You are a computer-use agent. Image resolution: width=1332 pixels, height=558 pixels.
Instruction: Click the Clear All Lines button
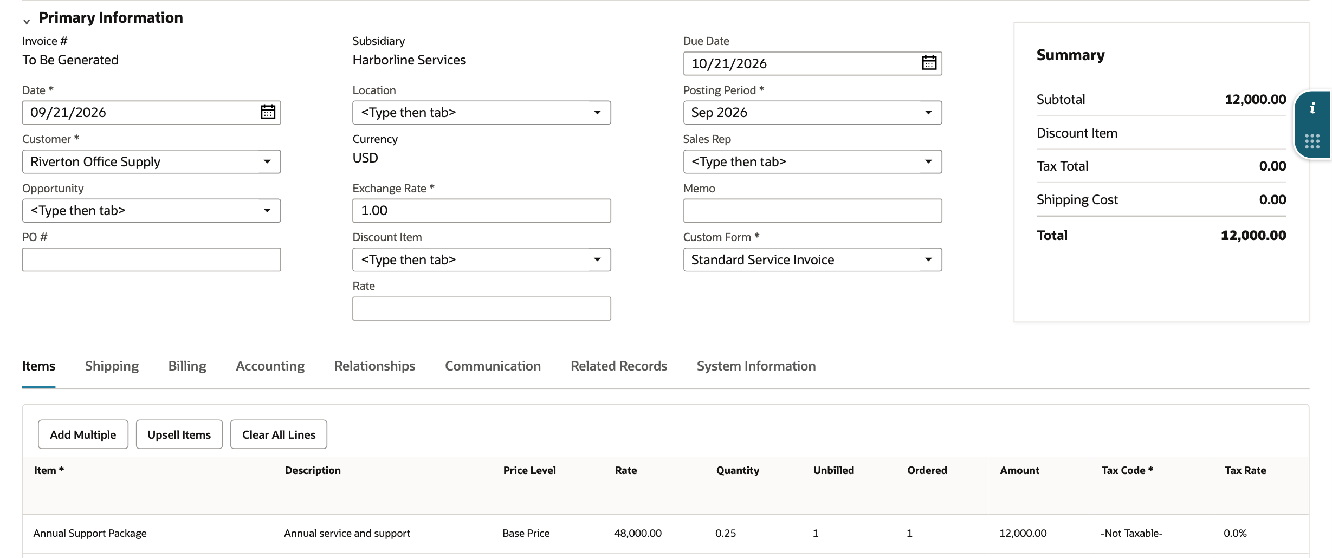click(x=279, y=434)
